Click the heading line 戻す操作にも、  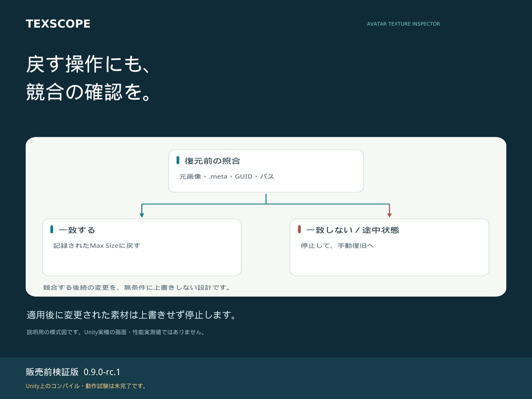(x=88, y=64)
